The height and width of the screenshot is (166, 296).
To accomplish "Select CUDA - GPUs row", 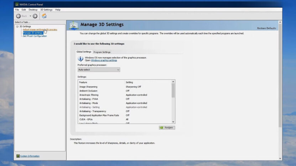I will pyautogui.click(x=125, y=119).
